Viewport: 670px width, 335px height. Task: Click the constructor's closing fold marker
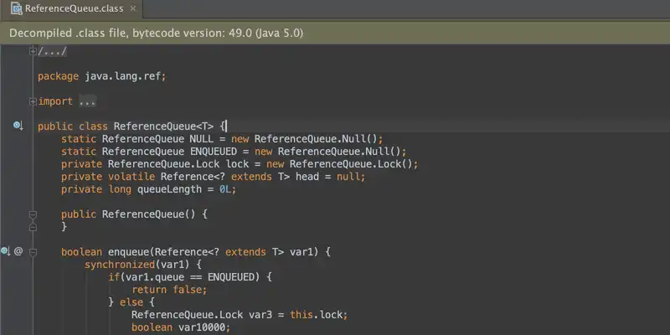[33, 227]
